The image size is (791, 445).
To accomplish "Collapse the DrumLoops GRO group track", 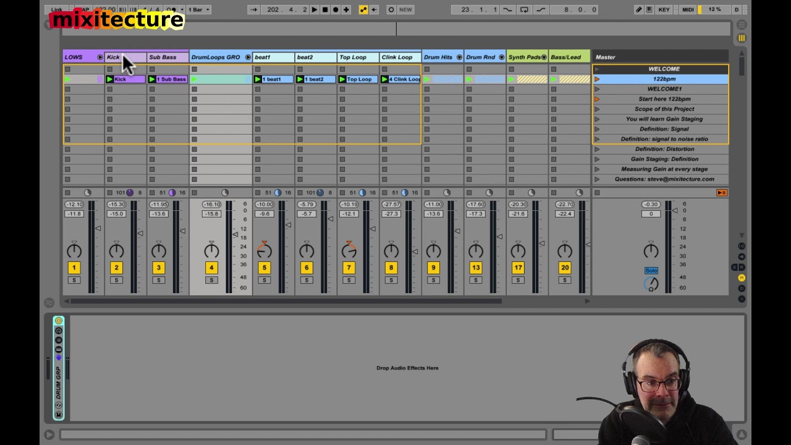I will coord(248,57).
